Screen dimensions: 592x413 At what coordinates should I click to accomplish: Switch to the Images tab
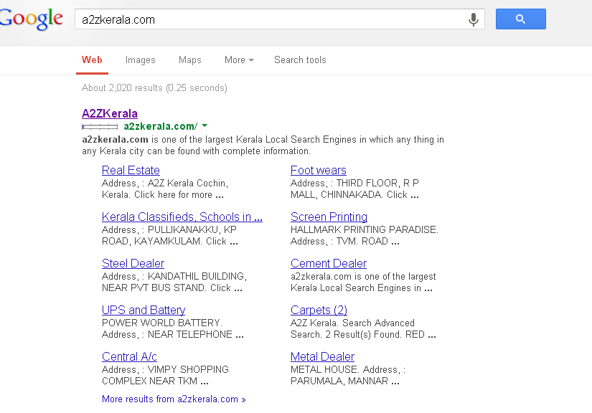[140, 60]
